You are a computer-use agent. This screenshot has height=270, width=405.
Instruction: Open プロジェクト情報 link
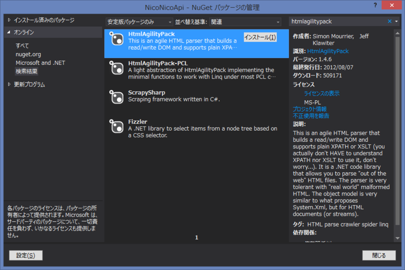click(309, 109)
